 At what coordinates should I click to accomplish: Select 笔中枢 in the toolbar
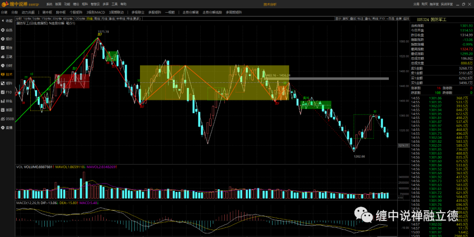pyautogui.click(x=47, y=12)
